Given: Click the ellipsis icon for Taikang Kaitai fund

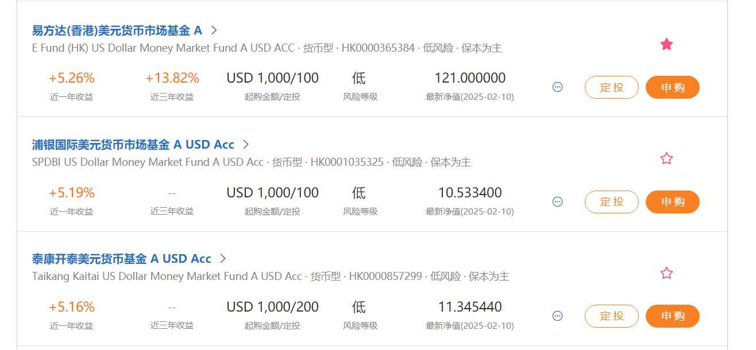Looking at the screenshot, I should pos(557,316).
